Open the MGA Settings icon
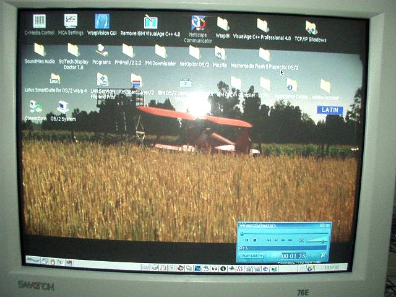 (x=71, y=21)
